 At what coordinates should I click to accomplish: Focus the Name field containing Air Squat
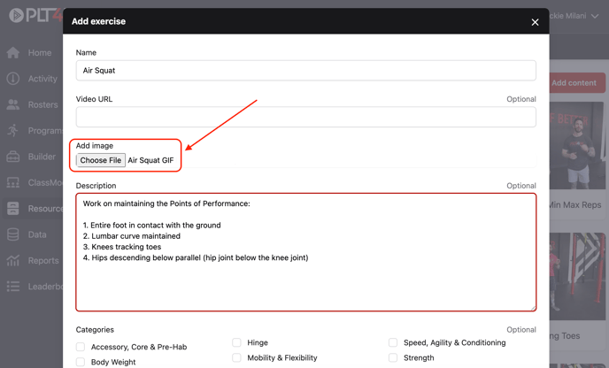coord(305,71)
